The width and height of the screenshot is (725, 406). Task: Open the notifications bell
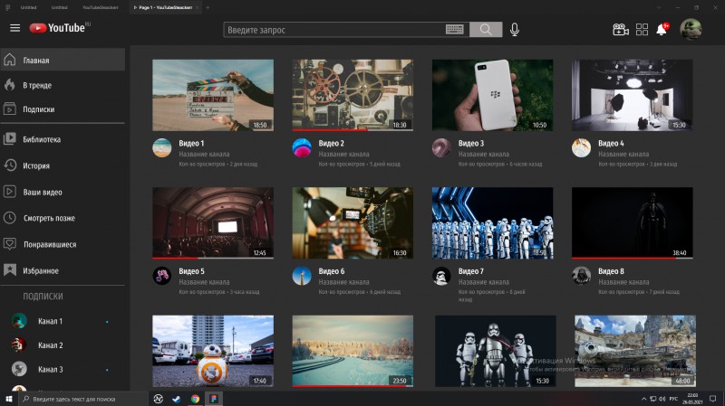tap(662, 30)
